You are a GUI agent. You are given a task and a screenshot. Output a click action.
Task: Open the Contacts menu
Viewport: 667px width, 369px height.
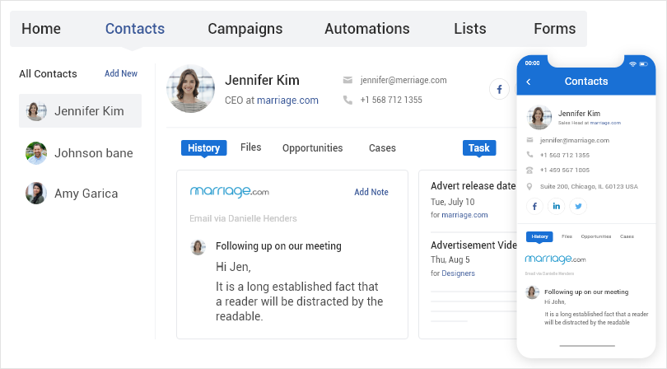(135, 29)
